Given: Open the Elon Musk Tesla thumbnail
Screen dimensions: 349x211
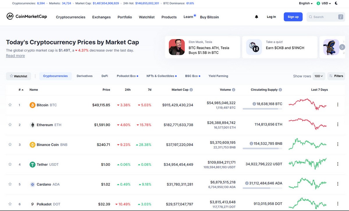Looking at the screenshot, I should click(177, 47).
